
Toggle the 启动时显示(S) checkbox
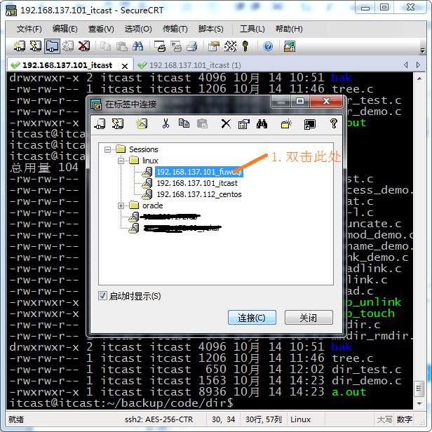[102, 296]
